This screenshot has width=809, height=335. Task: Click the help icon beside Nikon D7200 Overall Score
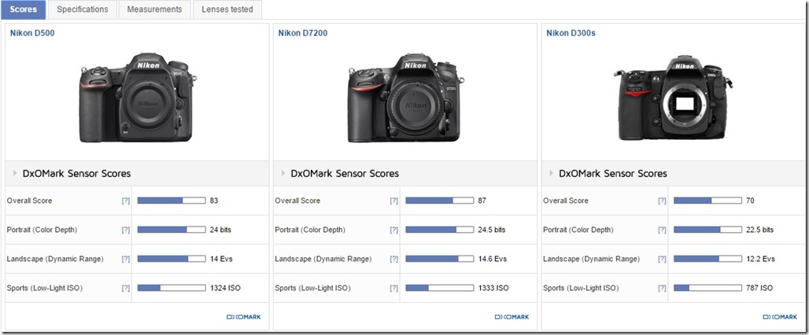393,201
